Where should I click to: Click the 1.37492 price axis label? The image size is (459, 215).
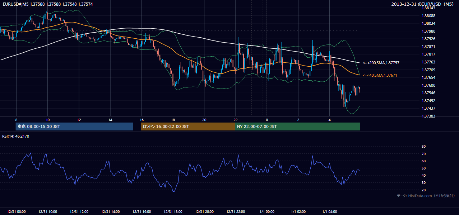(x=428, y=101)
